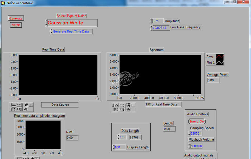This screenshot has width=251, height=159.
Task: Open the Generate Real Time Data selector
Action: pos(72,31)
